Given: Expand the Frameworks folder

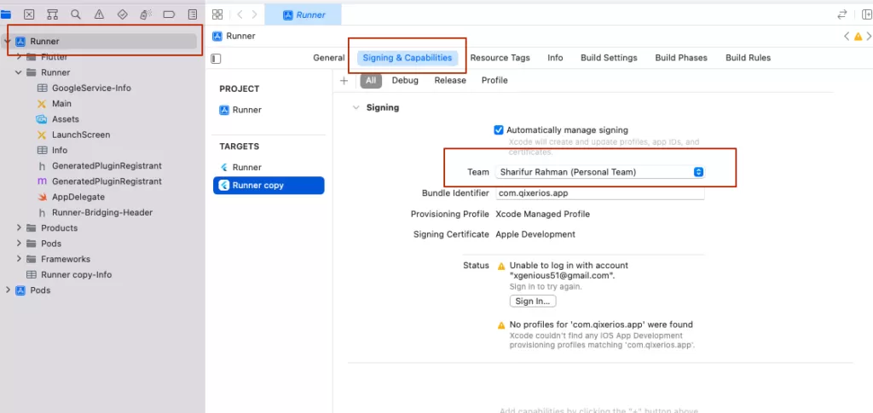Looking at the screenshot, I should 19,259.
